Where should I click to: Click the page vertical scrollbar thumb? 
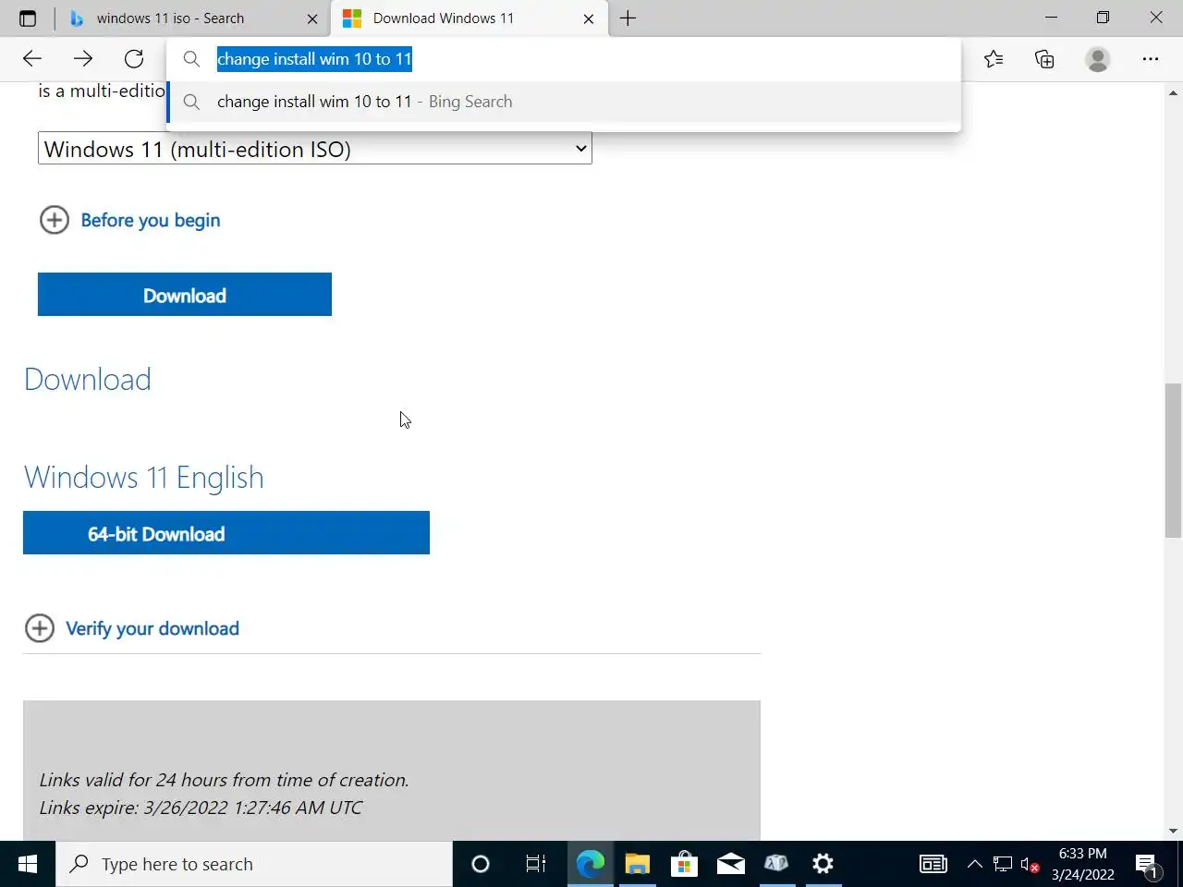tap(1173, 460)
